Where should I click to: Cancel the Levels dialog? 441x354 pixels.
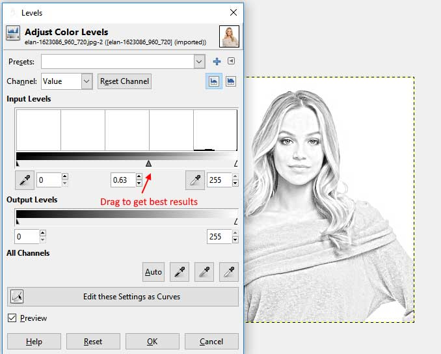coord(211,342)
